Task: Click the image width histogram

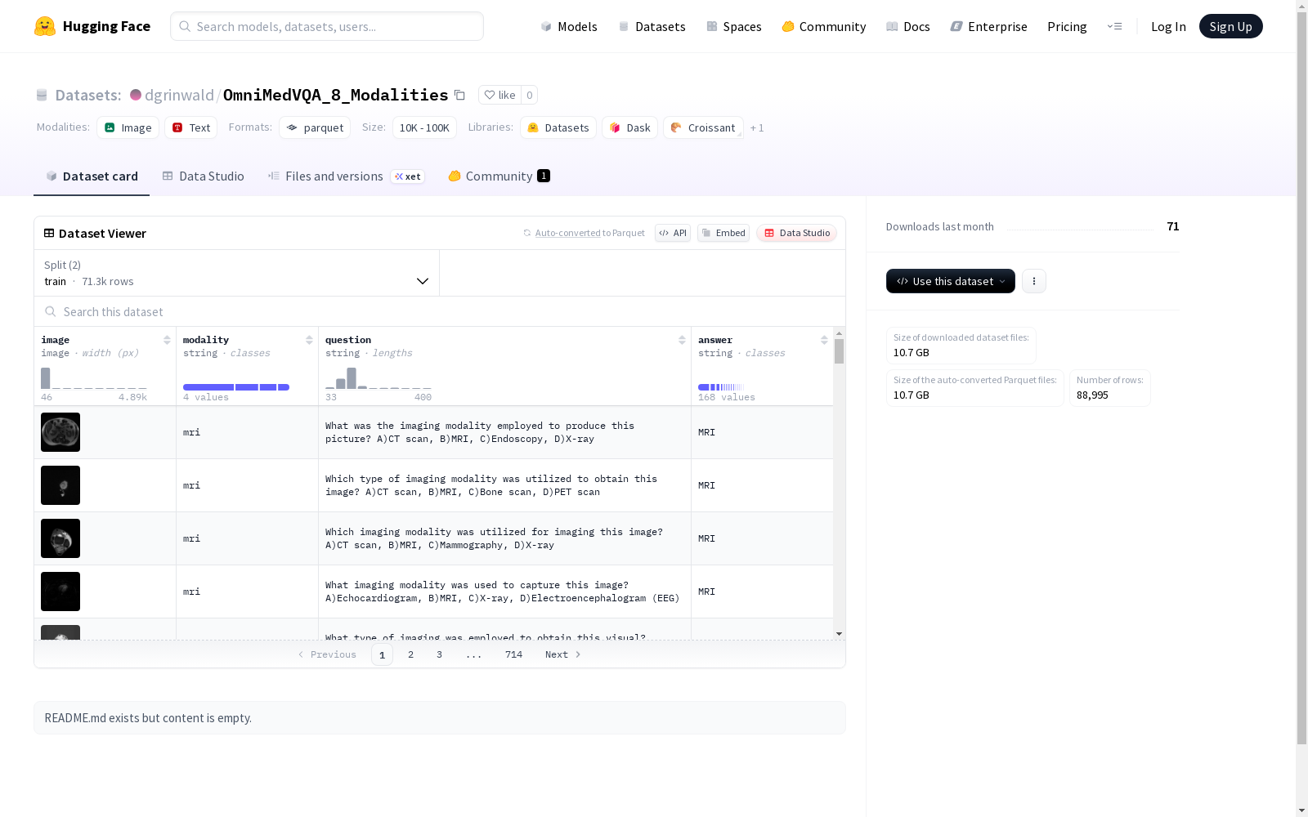Action: [94, 378]
